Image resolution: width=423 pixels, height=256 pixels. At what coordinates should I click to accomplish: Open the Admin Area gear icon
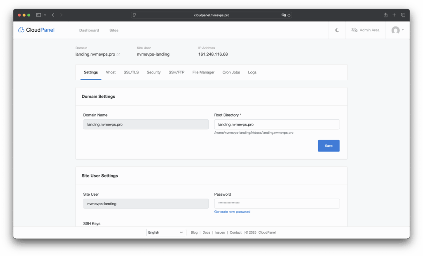click(x=354, y=30)
